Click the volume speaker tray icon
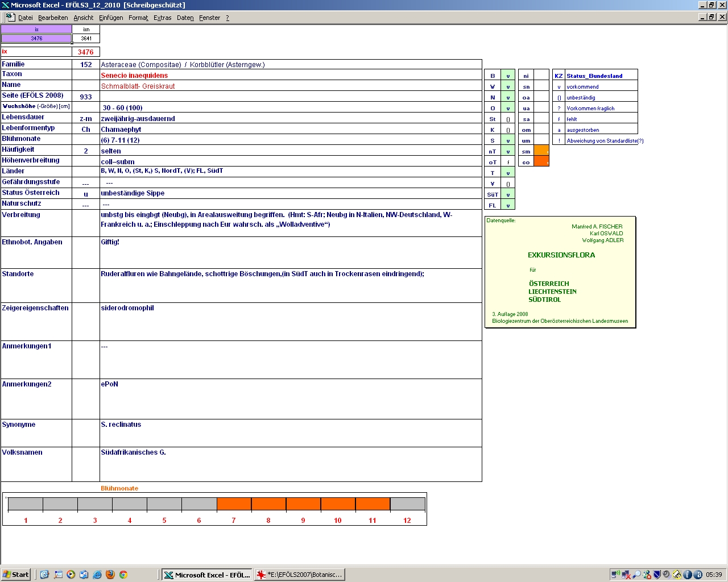The width and height of the screenshot is (728, 582). (x=667, y=575)
